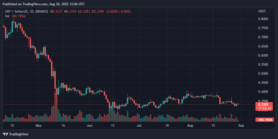The height and width of the screenshot is (139, 278).
Task: Click the closing price value C0.3309
Action: 98,12
